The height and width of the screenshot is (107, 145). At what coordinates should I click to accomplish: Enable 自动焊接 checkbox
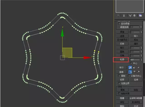tap(119, 23)
